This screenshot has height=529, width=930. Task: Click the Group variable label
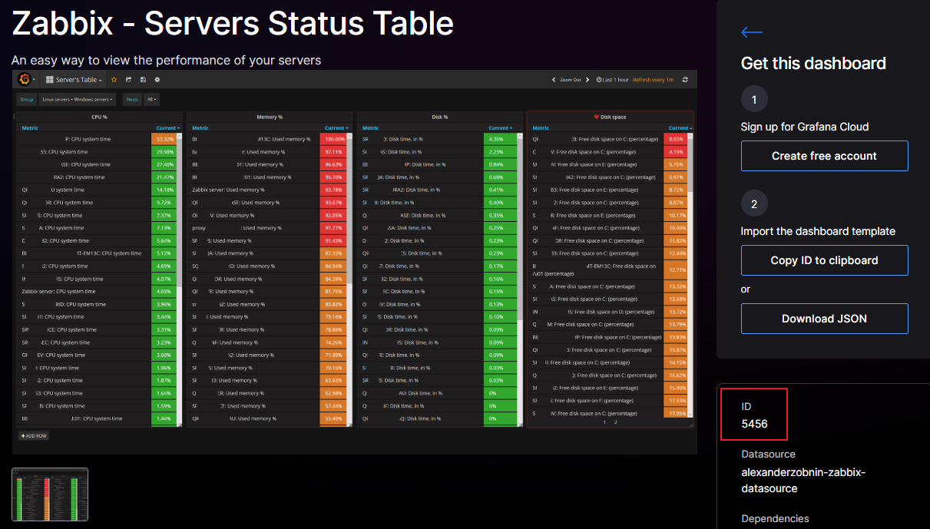point(27,99)
